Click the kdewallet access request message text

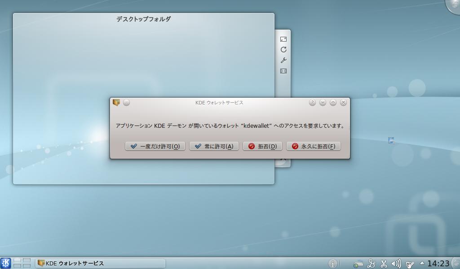click(x=230, y=126)
